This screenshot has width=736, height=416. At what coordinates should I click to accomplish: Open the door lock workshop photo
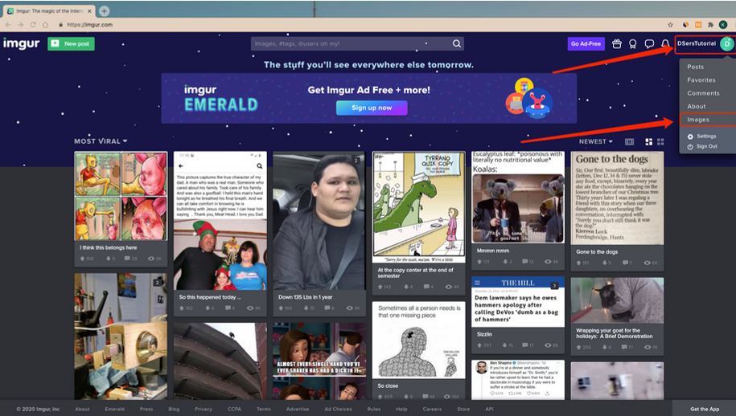pos(121,336)
